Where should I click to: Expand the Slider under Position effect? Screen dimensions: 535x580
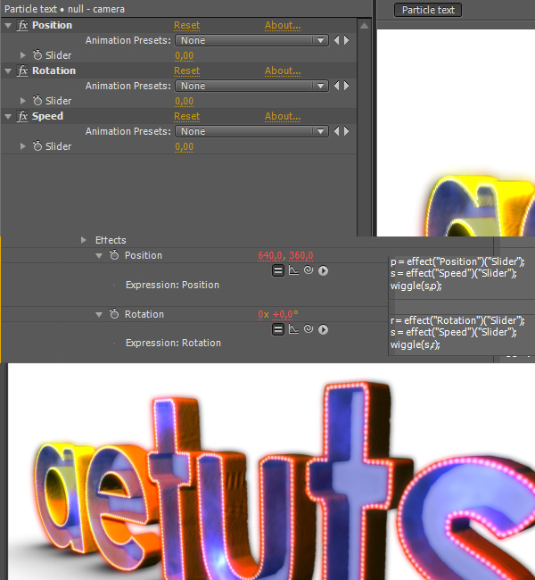click(x=23, y=55)
